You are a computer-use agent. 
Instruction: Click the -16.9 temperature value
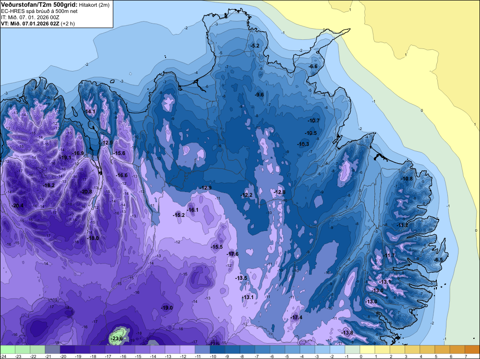tap(78, 153)
